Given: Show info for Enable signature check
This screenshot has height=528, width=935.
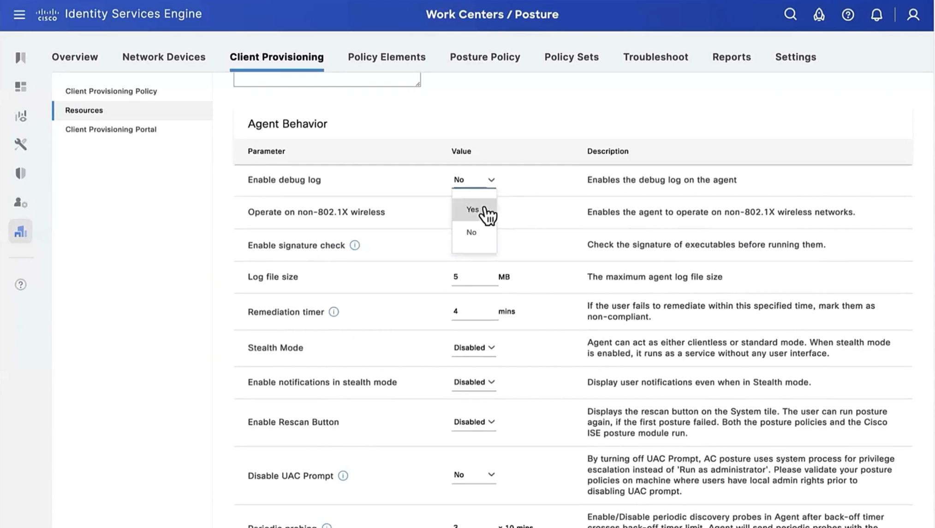Looking at the screenshot, I should point(354,245).
